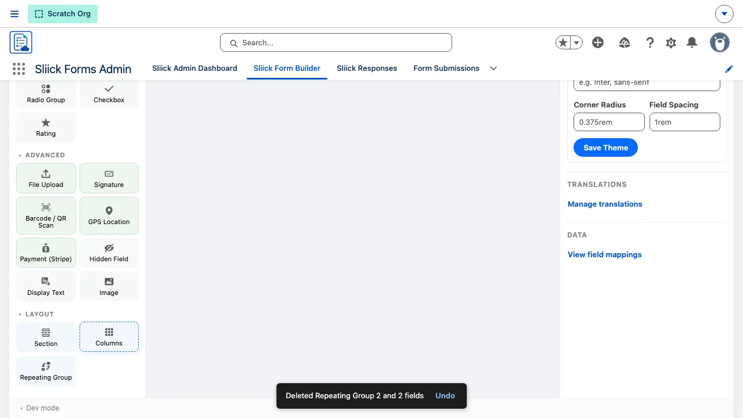Expand the favorites list dropdown arrow

coord(576,42)
